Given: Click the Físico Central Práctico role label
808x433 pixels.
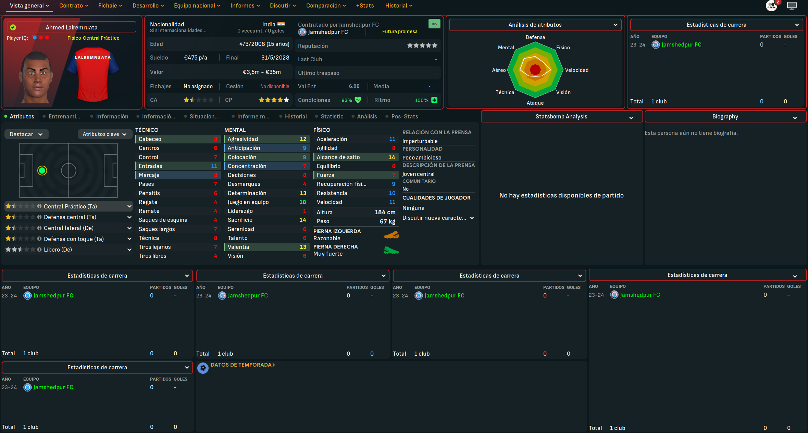Looking at the screenshot, I should point(93,38).
